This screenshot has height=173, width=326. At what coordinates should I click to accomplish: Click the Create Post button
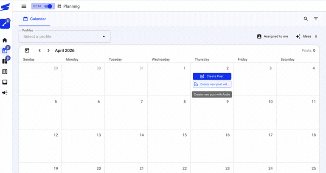(x=212, y=76)
